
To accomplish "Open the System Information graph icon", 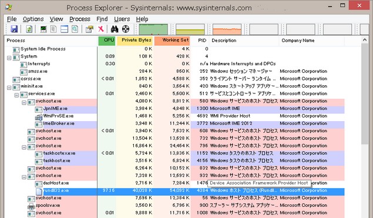I will point(43,29).
